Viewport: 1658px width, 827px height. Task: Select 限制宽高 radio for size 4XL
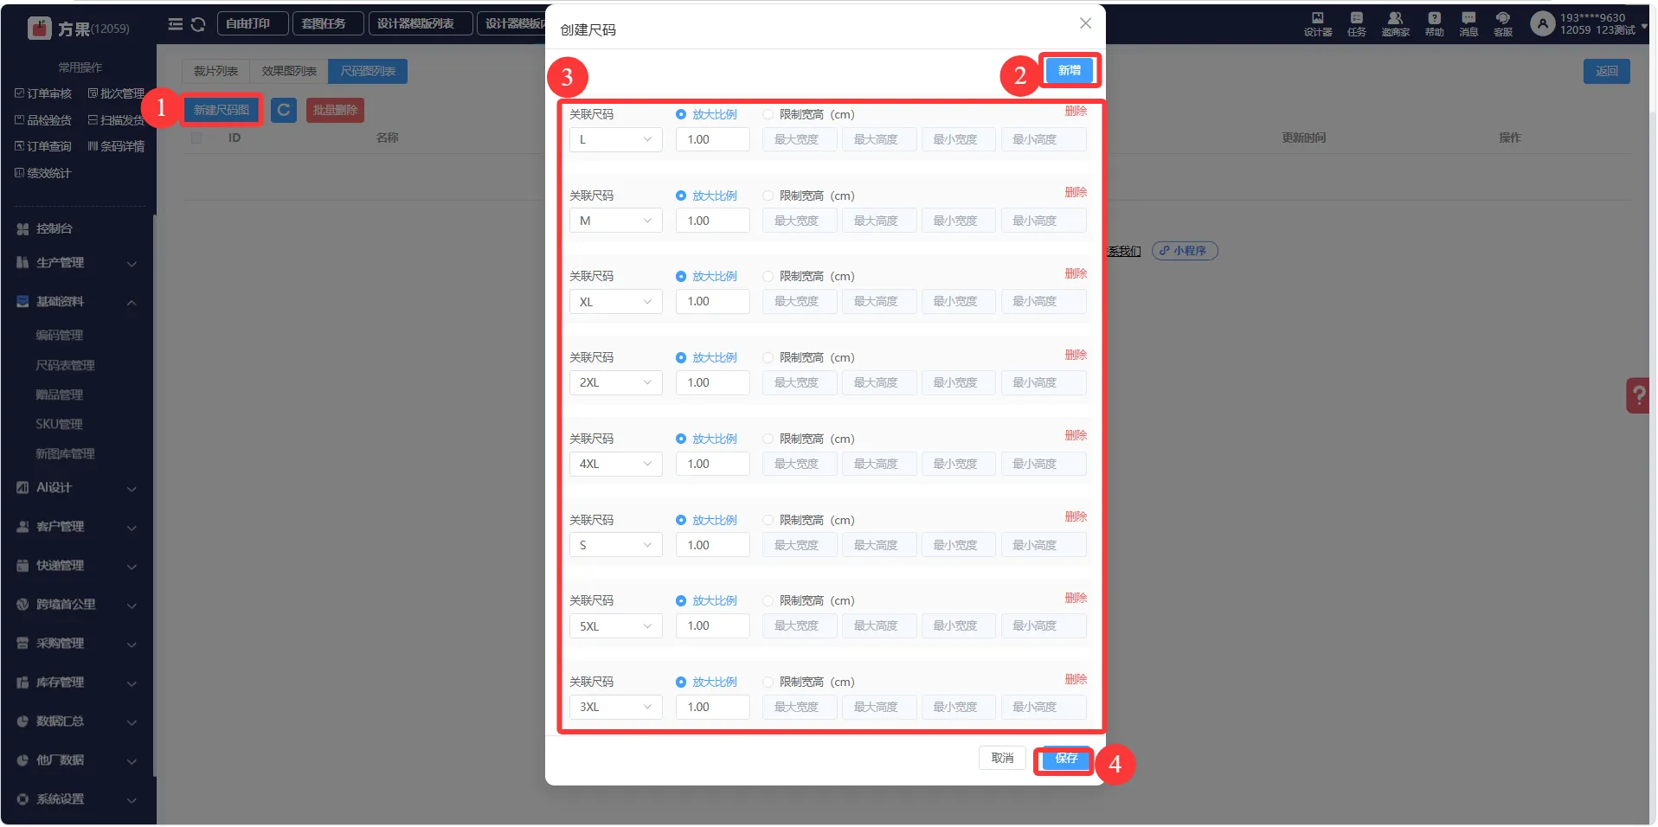(x=768, y=439)
